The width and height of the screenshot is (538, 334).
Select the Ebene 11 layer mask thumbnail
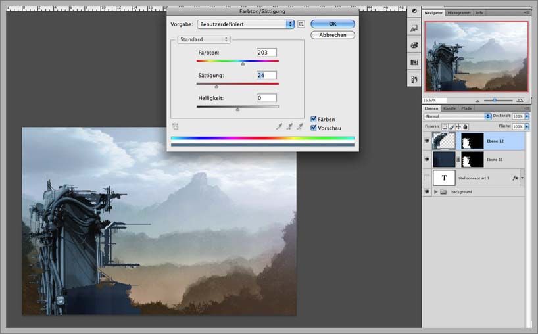(472, 160)
